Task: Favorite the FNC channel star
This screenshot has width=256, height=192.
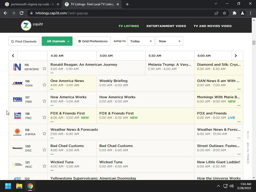Action: (x=44, y=117)
